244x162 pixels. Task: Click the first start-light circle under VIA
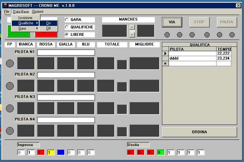[167, 35]
